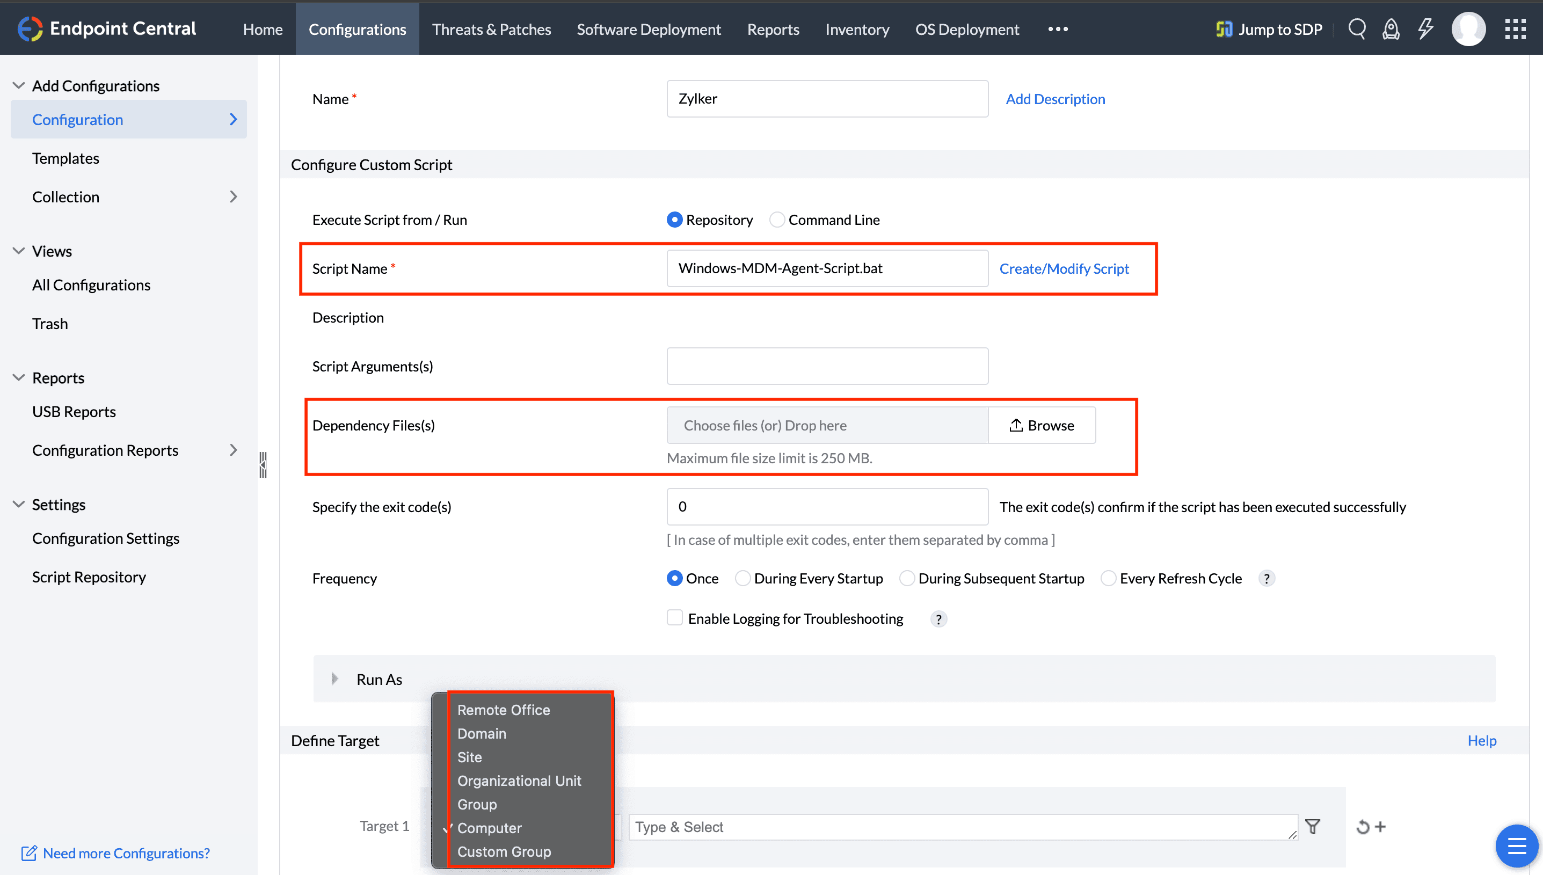Screen dimensions: 1543x875
Task: Click the Script Arguments input field
Action: point(827,366)
